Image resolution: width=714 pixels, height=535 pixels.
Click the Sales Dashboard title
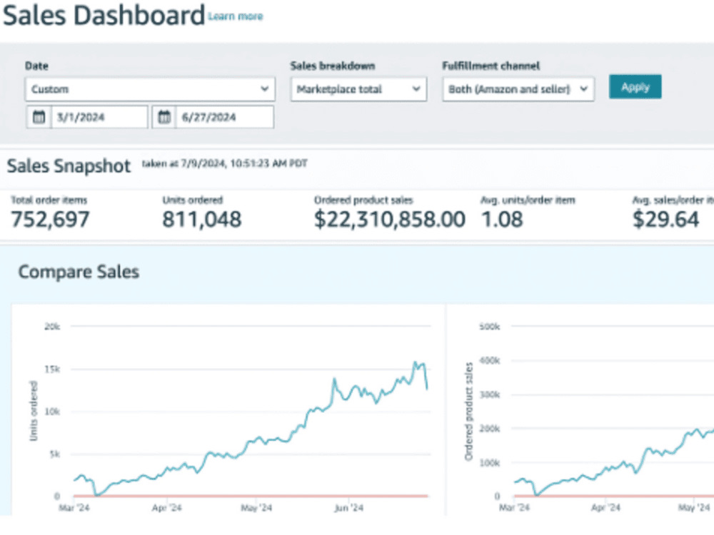[x=104, y=15]
